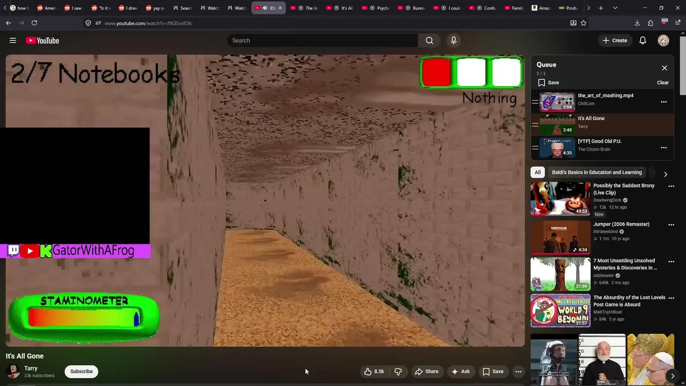The width and height of the screenshot is (686, 386).
Task: Go to YouTube home via the logo
Action: (x=42, y=40)
